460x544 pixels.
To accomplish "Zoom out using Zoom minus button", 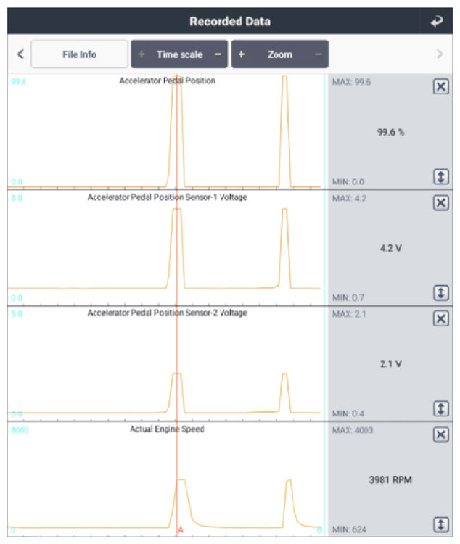I will [318, 54].
